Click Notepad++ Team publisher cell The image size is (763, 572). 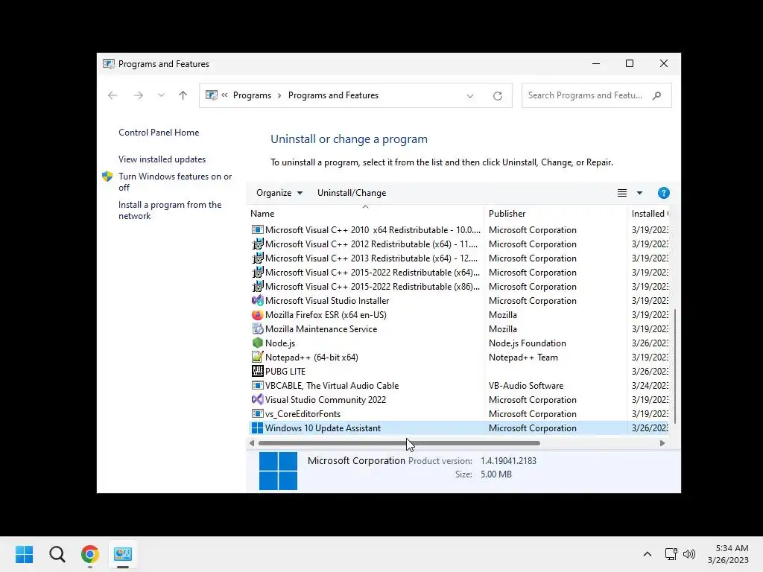tap(523, 357)
